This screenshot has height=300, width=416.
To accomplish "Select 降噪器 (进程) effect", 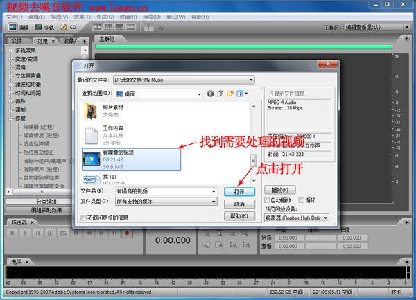I will point(39,127).
